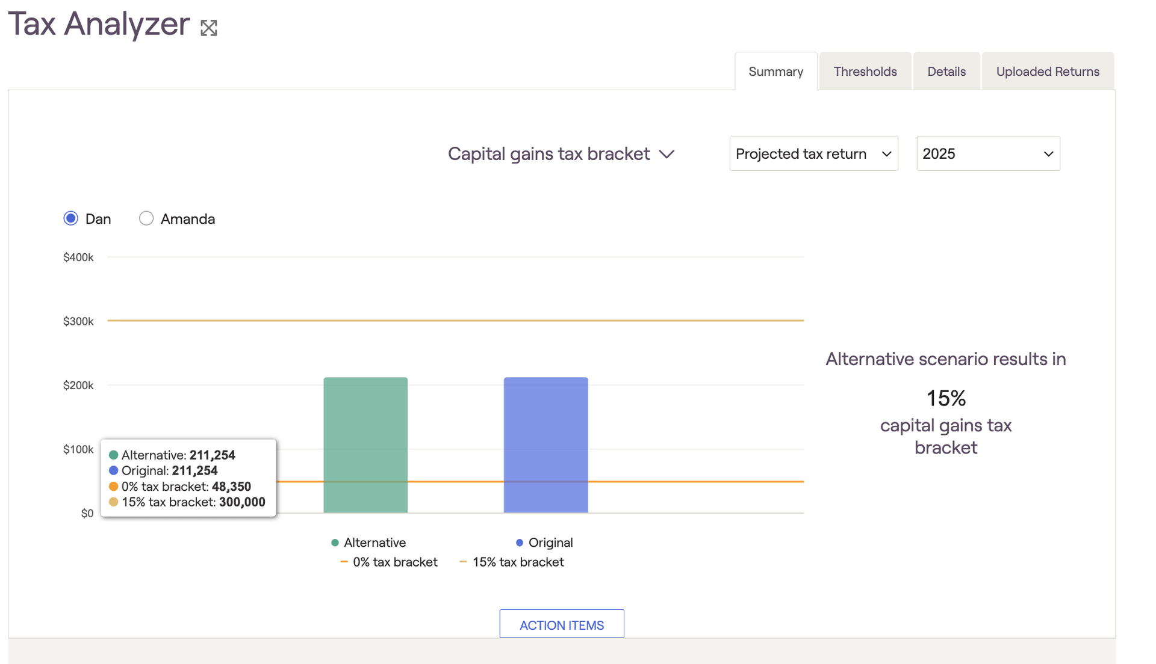Switch to the Summary tab
The width and height of the screenshot is (1156, 664).
click(x=775, y=72)
